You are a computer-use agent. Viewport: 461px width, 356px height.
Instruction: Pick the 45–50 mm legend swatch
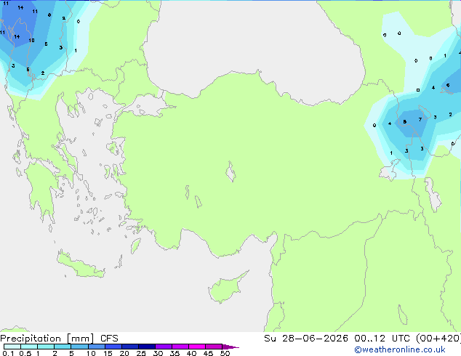pyautogui.click(x=214, y=347)
